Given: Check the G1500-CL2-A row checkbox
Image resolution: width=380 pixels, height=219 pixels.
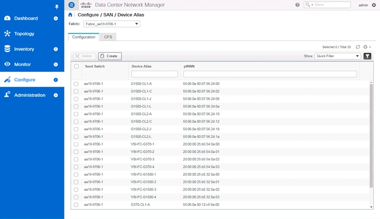Looking at the screenshot, I should [76, 114].
